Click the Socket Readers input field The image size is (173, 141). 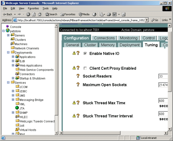tap(163, 76)
